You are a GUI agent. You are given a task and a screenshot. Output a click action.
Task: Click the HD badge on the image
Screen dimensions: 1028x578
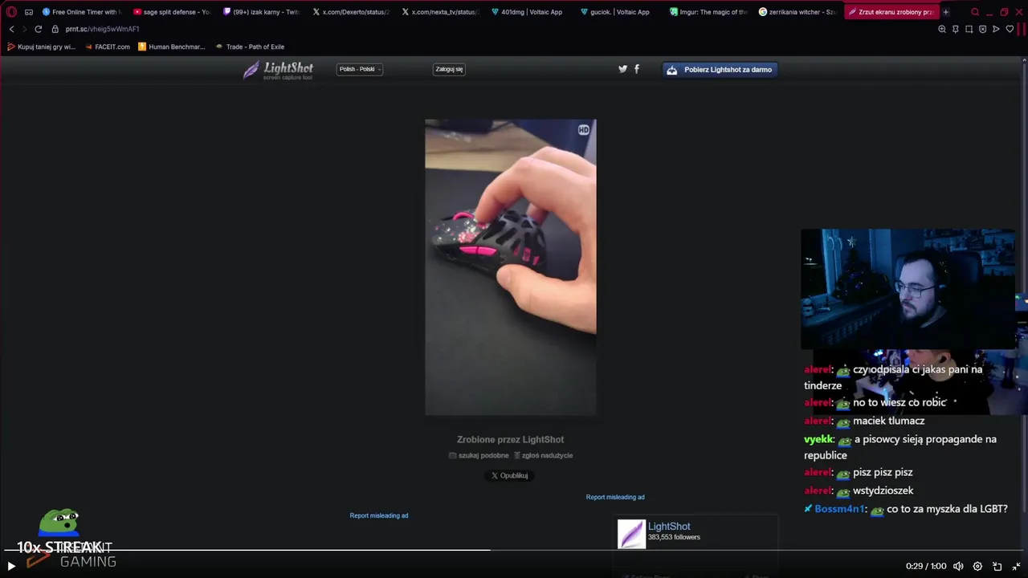tap(584, 129)
